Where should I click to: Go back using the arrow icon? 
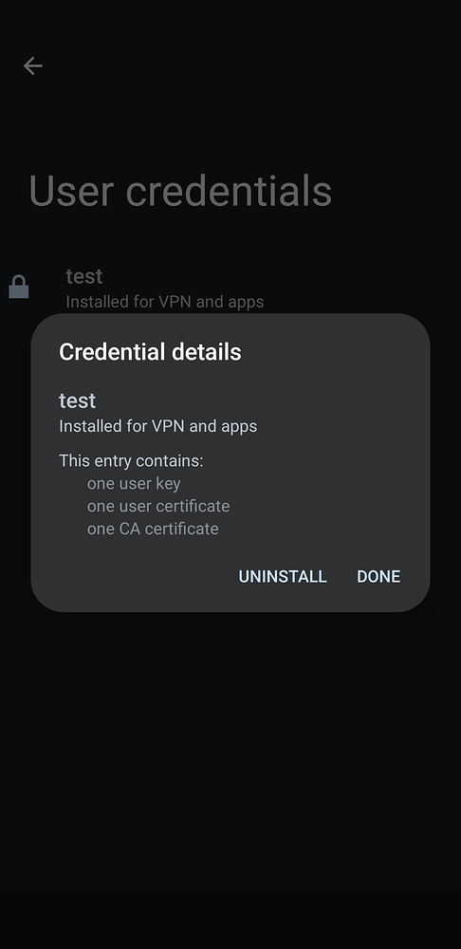[32, 65]
